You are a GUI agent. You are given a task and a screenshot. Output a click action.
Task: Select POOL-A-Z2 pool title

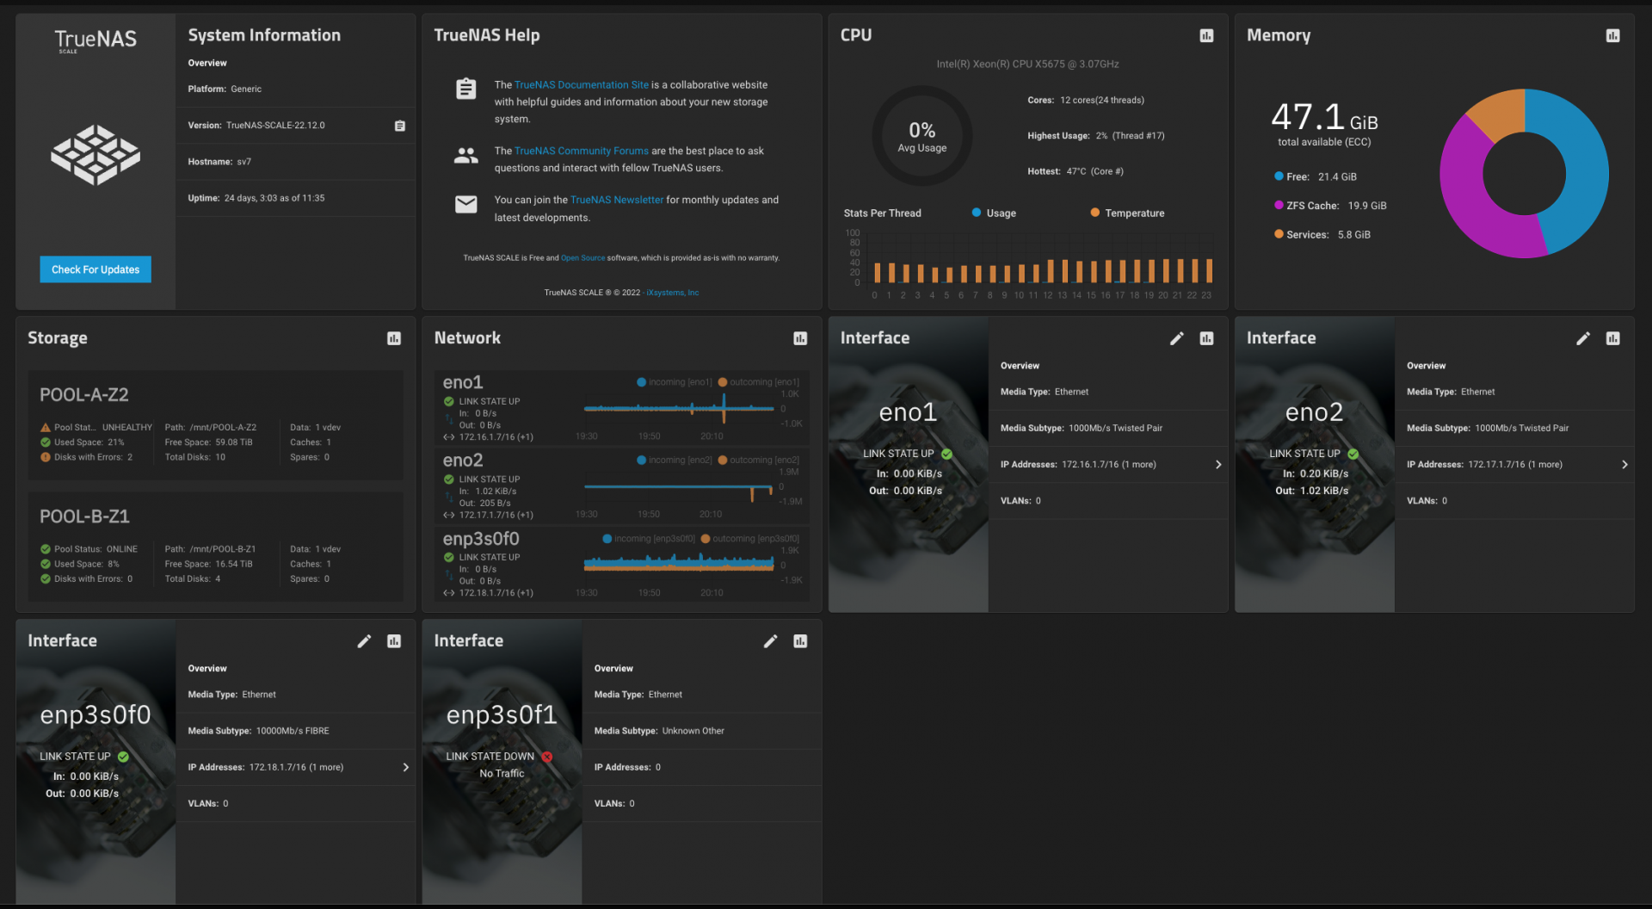84,395
